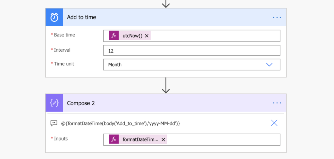Click the Add to time clock icon

click(x=54, y=18)
